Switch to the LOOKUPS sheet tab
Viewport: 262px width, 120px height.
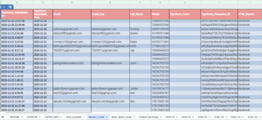click(32, 117)
